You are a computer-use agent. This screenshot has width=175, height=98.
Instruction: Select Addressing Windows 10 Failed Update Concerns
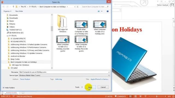[x=29, y=44]
